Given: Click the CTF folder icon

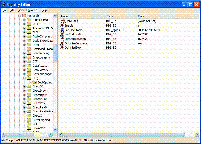Looking at the screenshot, I should click(29, 61).
